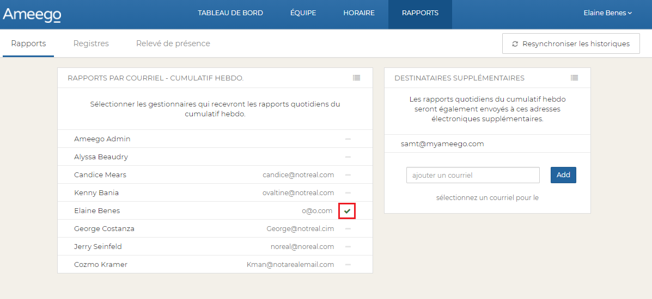Click the Ameego logo
Image resolution: width=652 pixels, height=299 pixels.
coord(32,15)
